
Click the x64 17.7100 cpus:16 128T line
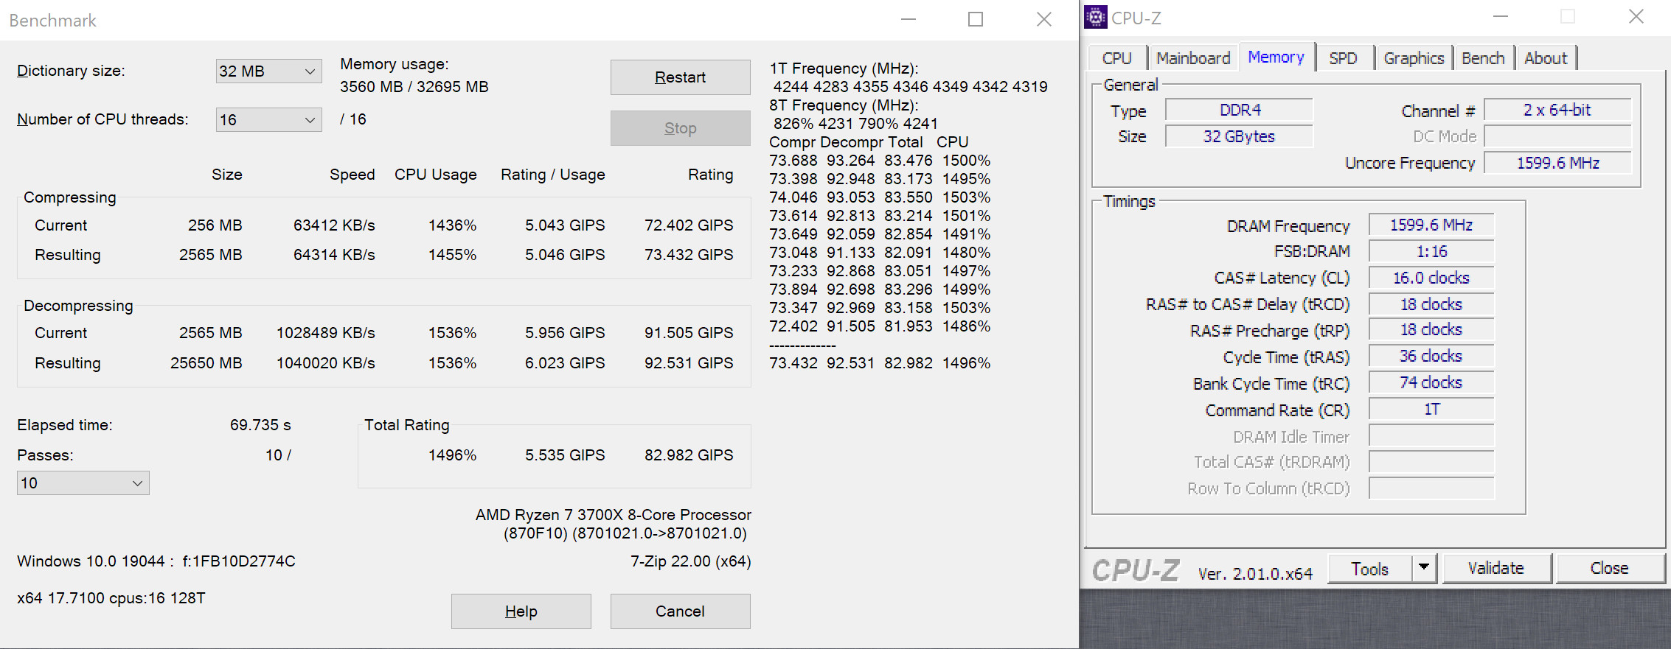pos(111,598)
